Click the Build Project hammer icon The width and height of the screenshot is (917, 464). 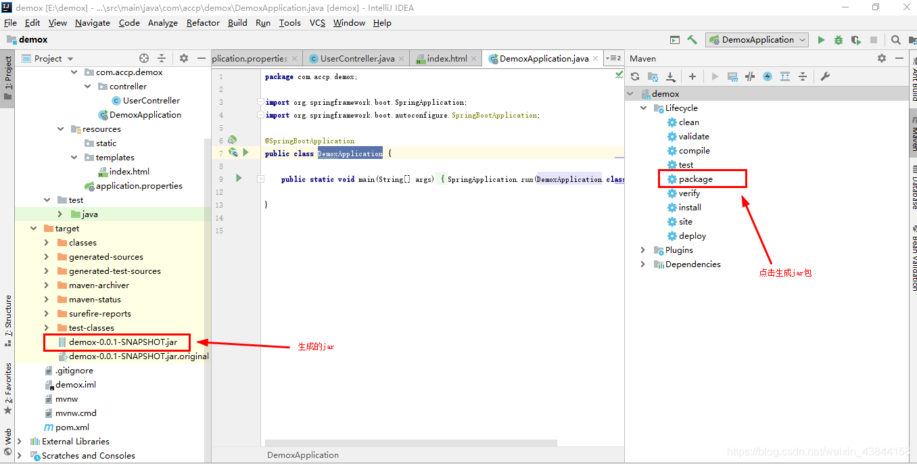pyautogui.click(x=692, y=40)
